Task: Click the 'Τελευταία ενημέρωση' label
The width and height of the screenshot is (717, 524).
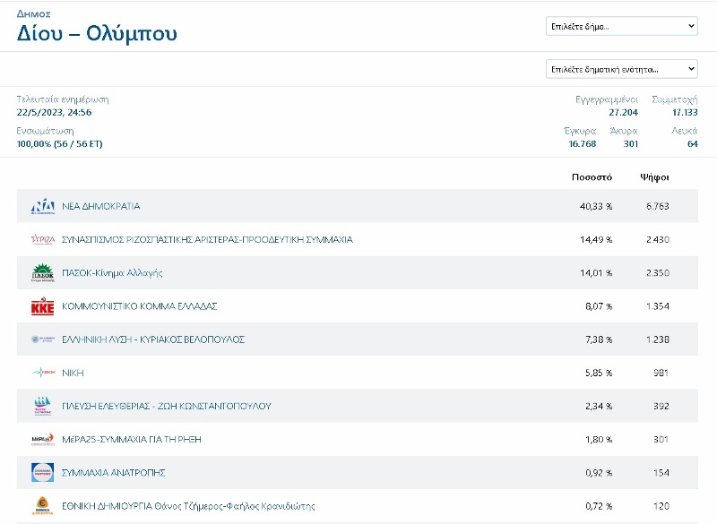Action: coord(63,99)
